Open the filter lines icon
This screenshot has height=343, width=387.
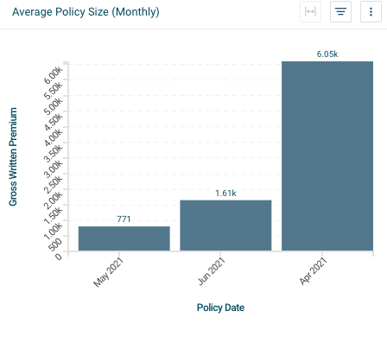[x=340, y=12]
